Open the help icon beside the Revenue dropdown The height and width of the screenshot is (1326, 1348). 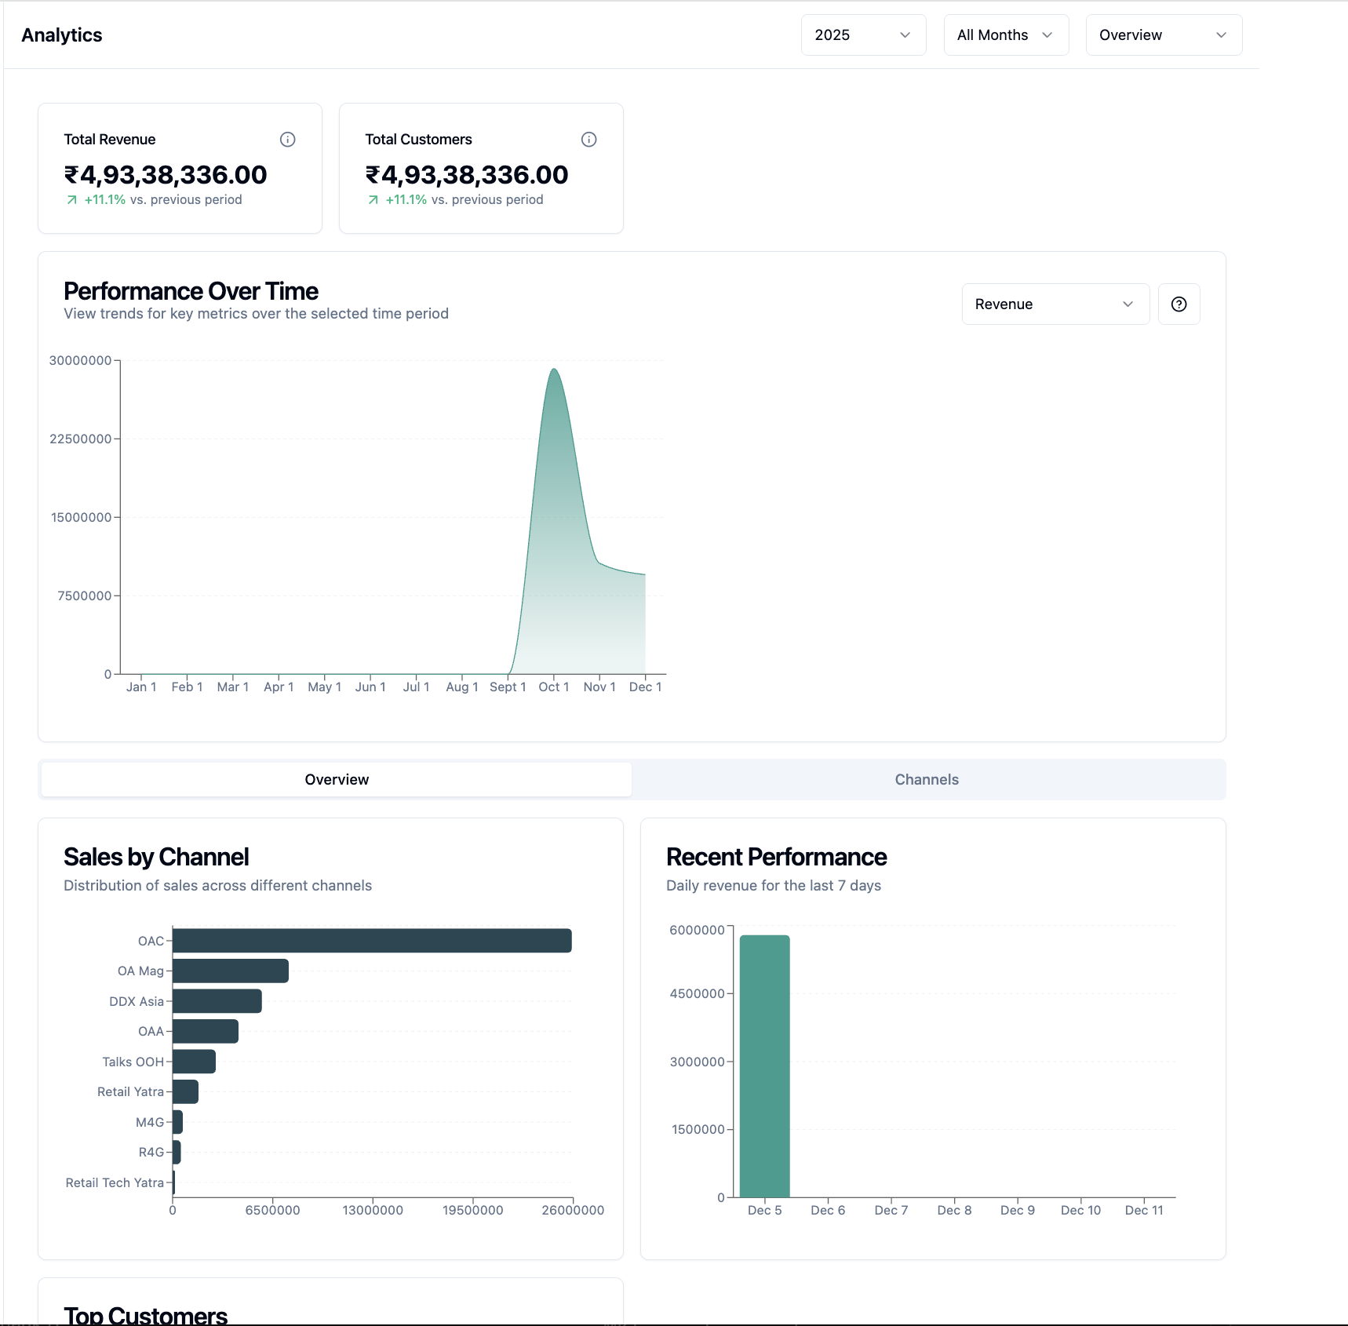point(1179,304)
